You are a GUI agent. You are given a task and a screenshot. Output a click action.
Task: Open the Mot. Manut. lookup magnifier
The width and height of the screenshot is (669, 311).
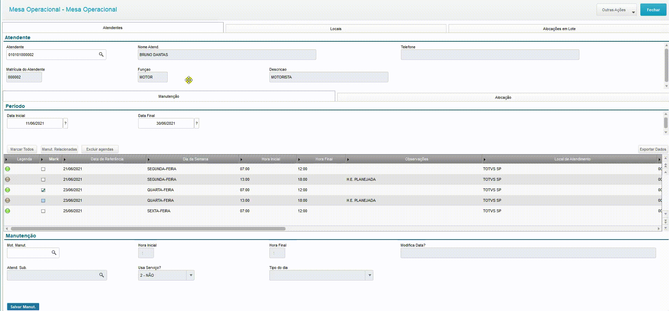tap(54, 253)
